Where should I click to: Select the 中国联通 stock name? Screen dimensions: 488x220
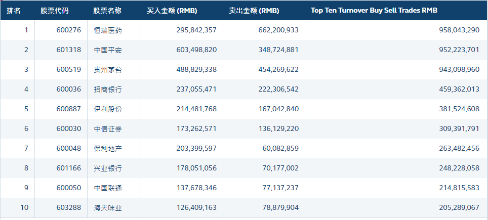pyautogui.click(x=107, y=188)
